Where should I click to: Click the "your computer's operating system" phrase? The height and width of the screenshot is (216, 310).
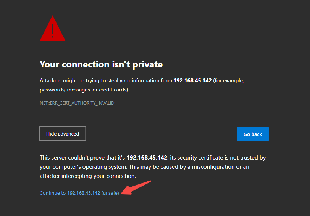84,167
